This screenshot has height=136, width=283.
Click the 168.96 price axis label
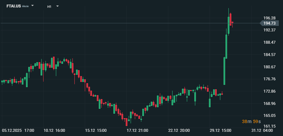click(269, 104)
